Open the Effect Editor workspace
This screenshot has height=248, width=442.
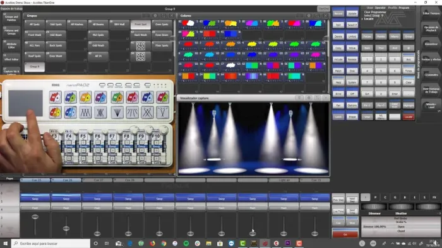pos(11,59)
